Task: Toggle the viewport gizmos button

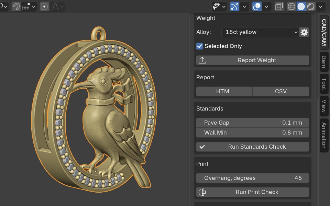Action: pyautogui.click(x=234, y=7)
